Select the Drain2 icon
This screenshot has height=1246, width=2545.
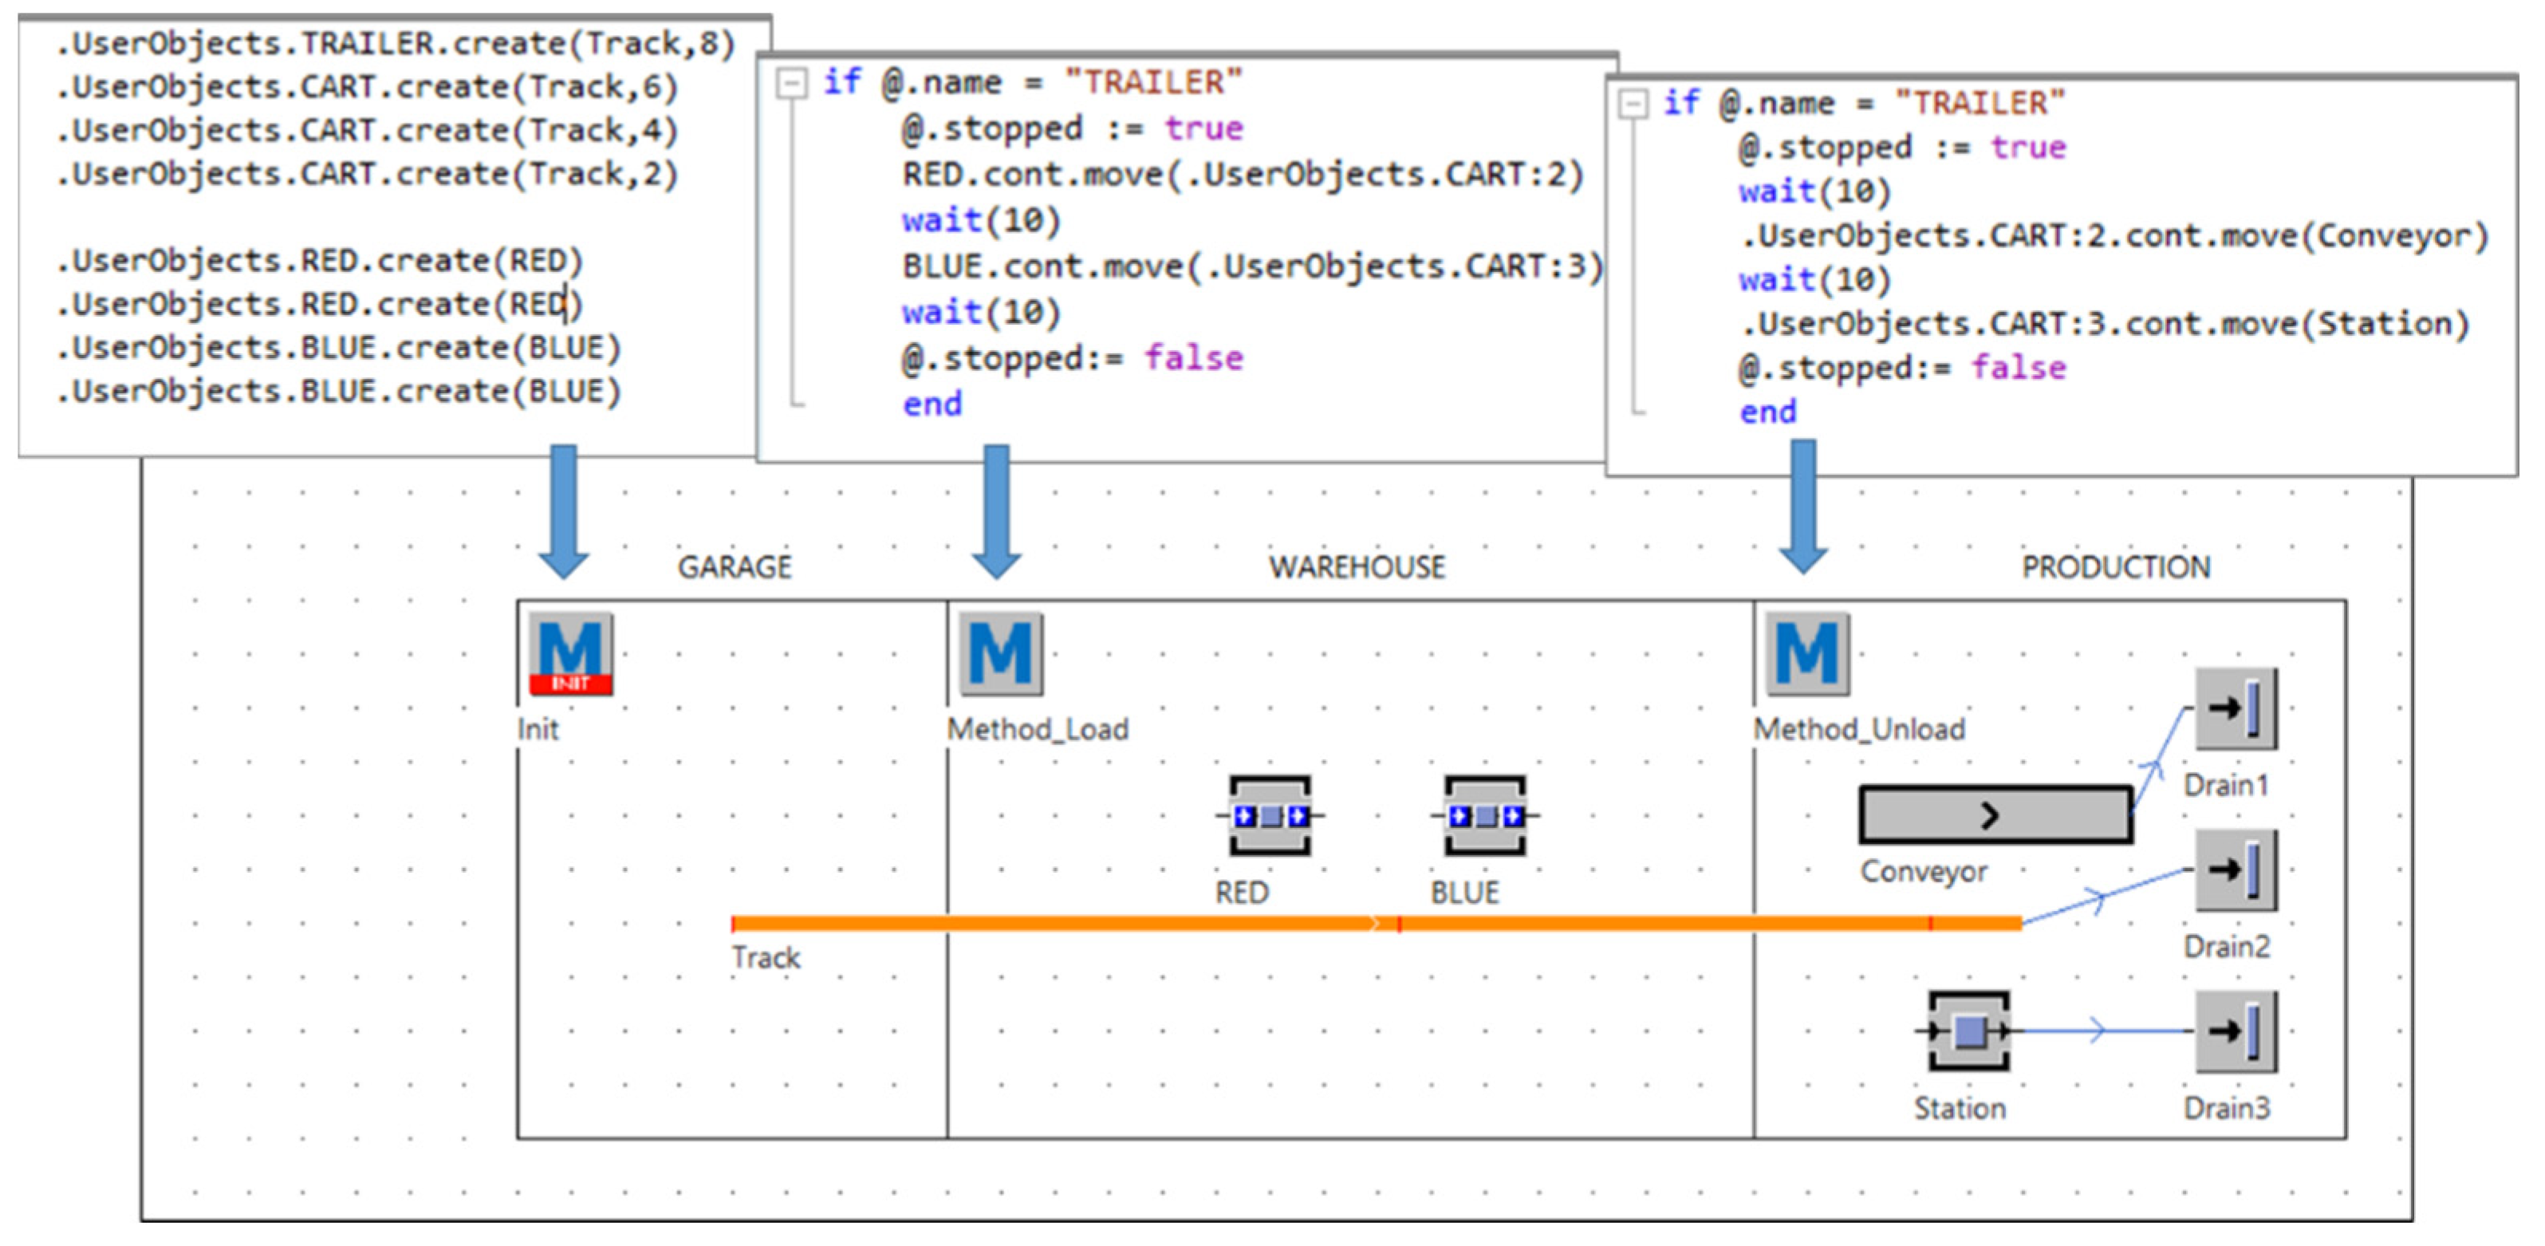coord(2236,869)
